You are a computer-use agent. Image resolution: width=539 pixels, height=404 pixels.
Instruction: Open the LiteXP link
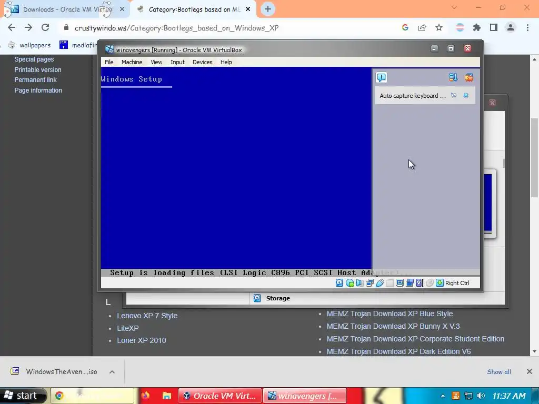click(127, 328)
